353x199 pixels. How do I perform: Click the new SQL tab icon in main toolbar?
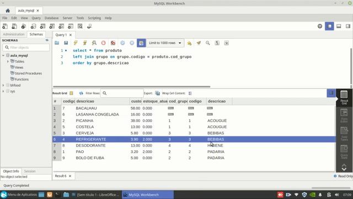coord(5,26)
